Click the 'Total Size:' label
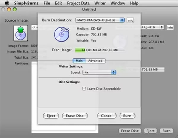 coord(22,57)
